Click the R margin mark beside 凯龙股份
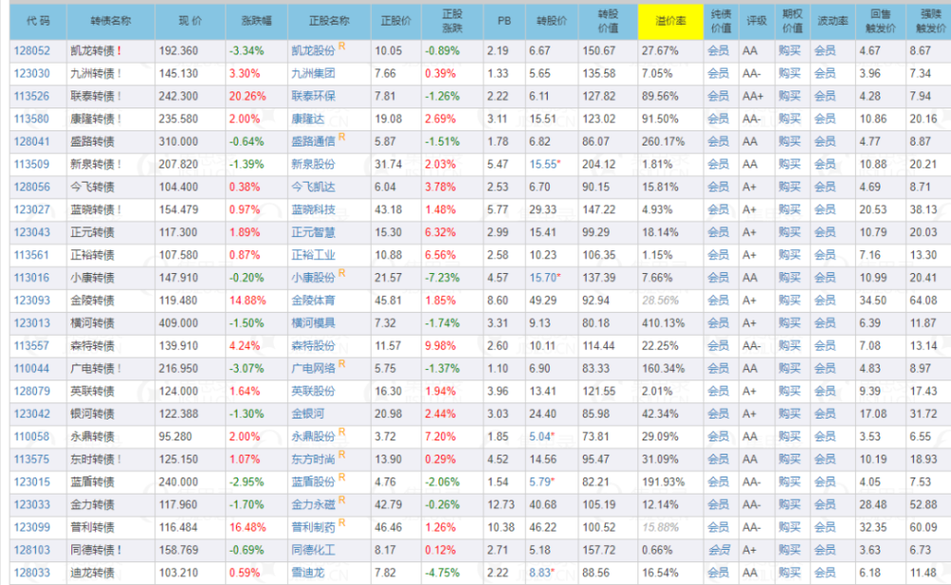 coord(342,46)
